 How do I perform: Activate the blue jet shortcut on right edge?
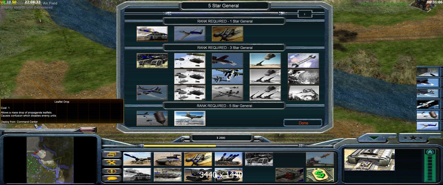click(x=428, y=126)
